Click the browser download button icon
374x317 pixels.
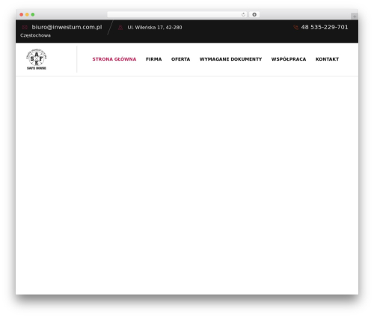tap(254, 14)
